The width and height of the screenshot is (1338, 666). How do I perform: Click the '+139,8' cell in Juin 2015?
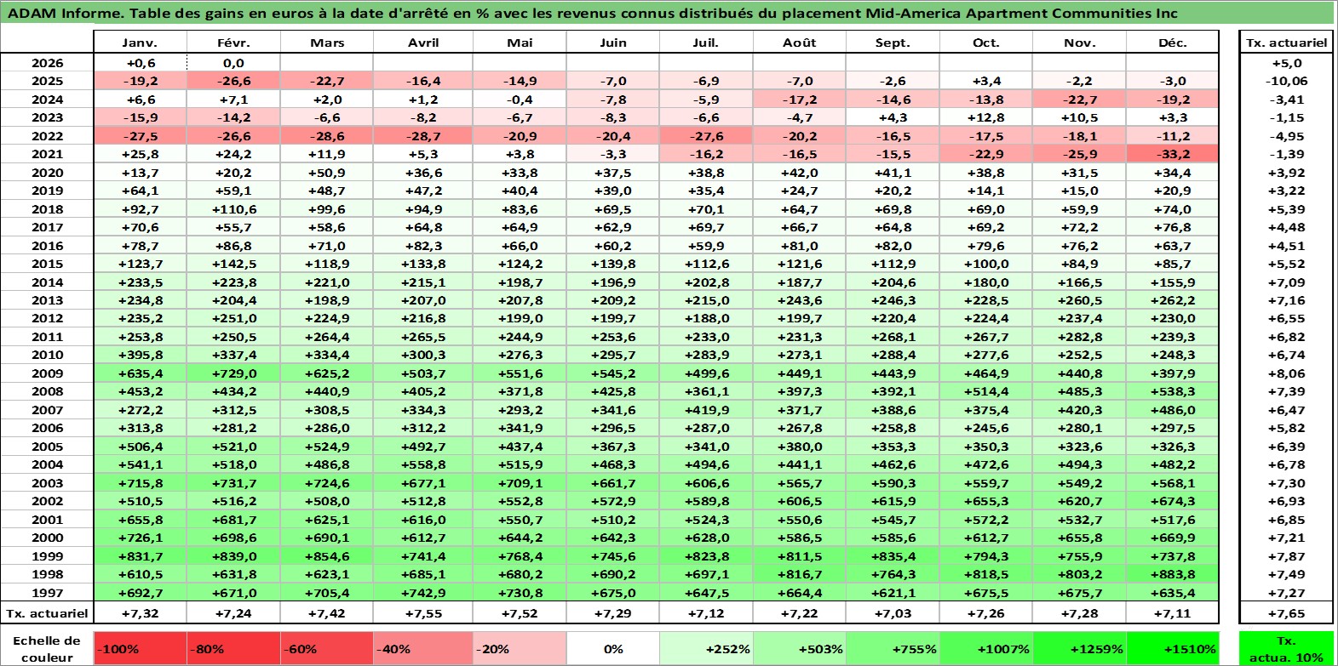pos(613,264)
